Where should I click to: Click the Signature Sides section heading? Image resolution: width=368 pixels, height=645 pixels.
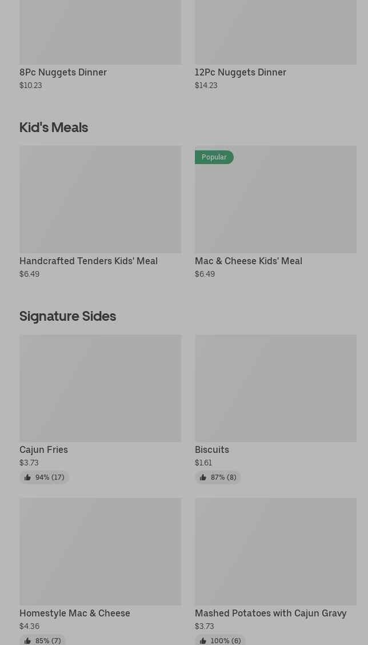point(67,316)
